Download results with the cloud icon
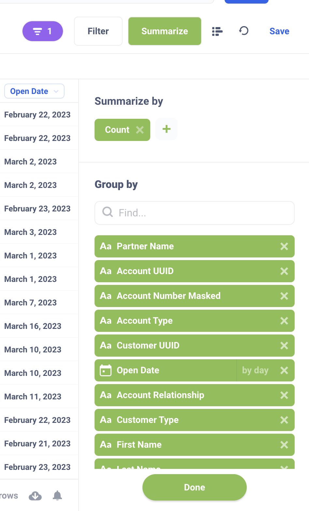 point(35,496)
